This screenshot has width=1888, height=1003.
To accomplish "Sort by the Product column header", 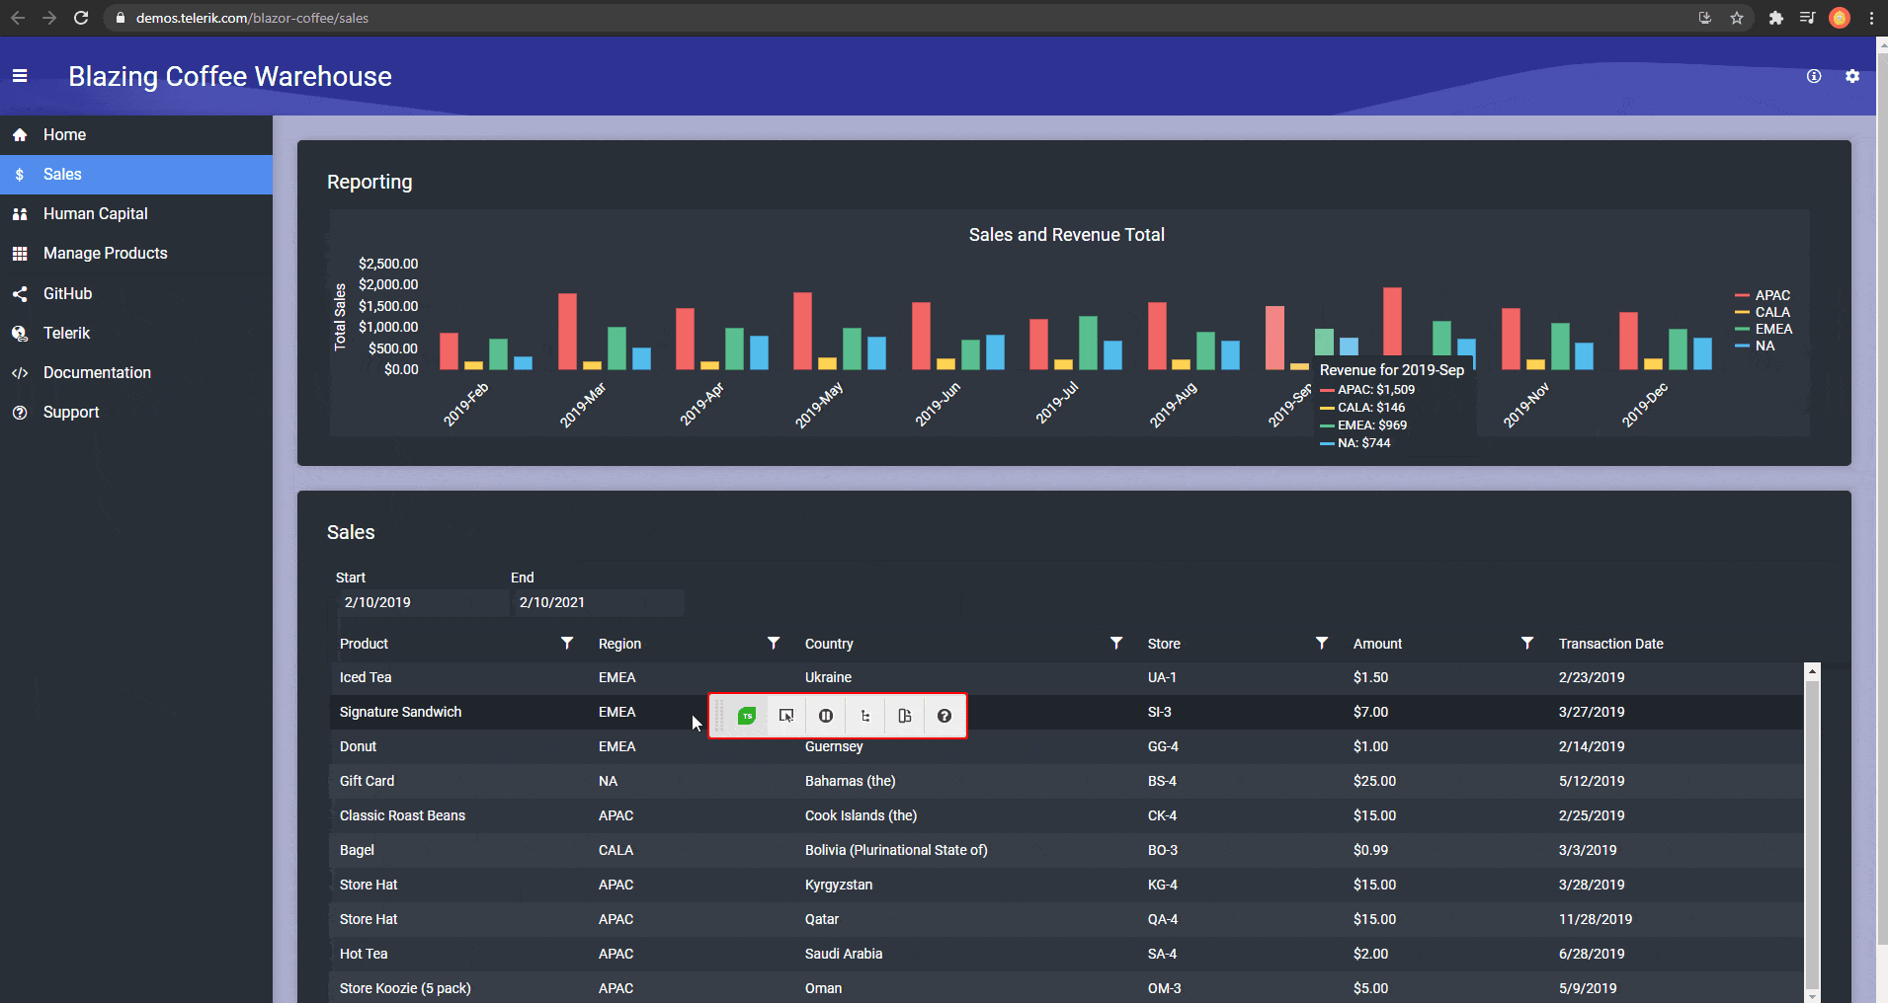I will [x=364, y=644].
